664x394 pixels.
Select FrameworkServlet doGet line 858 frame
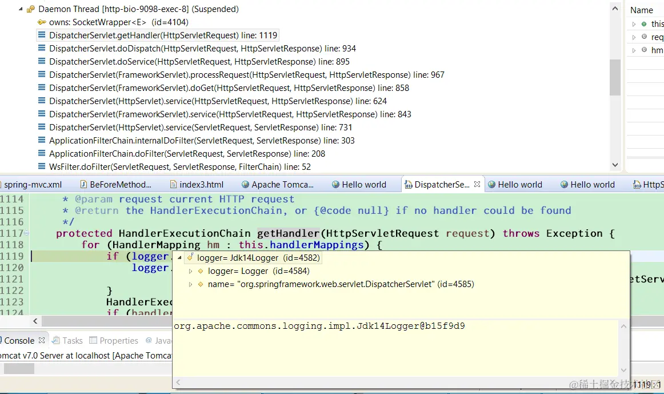[229, 87]
